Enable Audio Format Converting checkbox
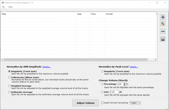This screenshot has width=169, height=110. click(102, 103)
